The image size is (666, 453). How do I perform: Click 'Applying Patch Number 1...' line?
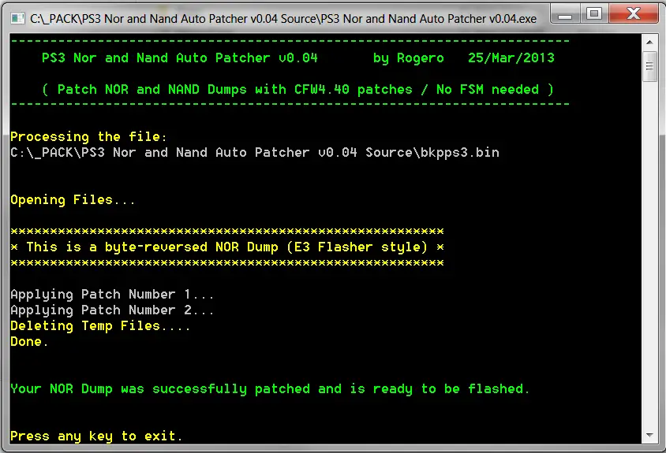pos(112,295)
